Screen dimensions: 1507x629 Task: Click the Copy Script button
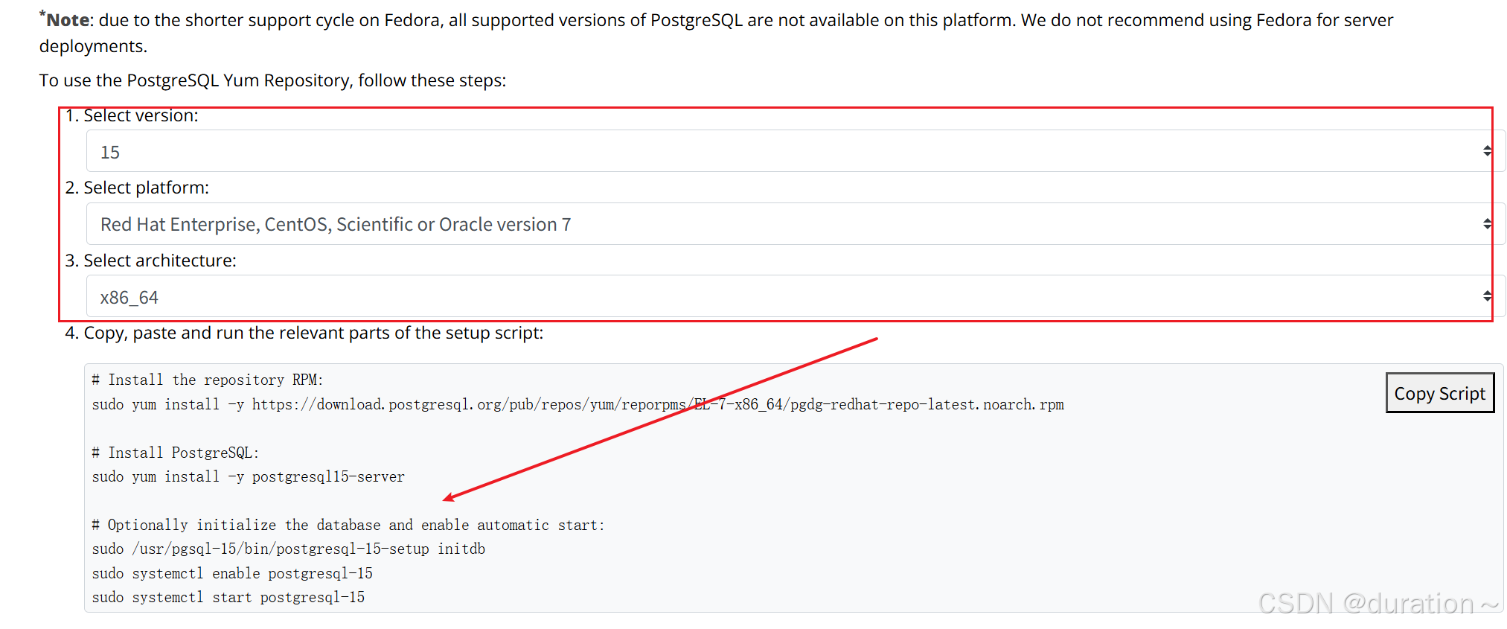(x=1439, y=393)
